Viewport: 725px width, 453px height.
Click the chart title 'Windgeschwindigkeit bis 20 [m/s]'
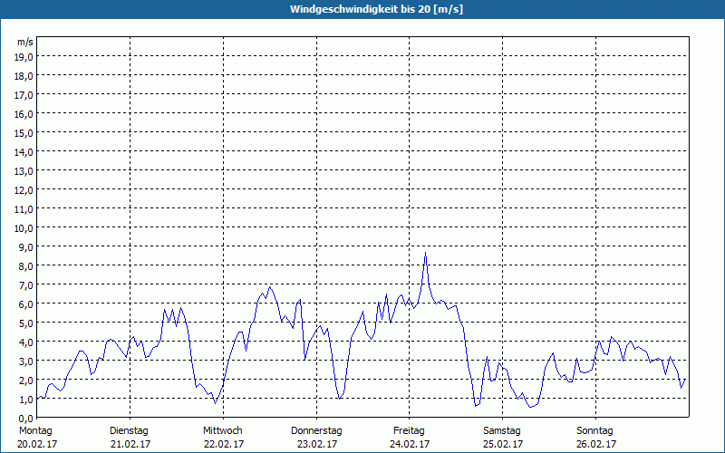pos(376,9)
